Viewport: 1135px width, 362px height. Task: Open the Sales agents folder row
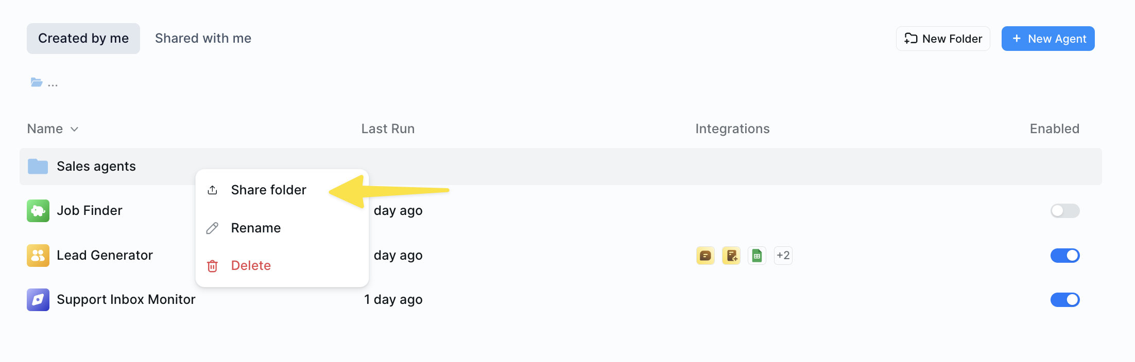(96, 166)
